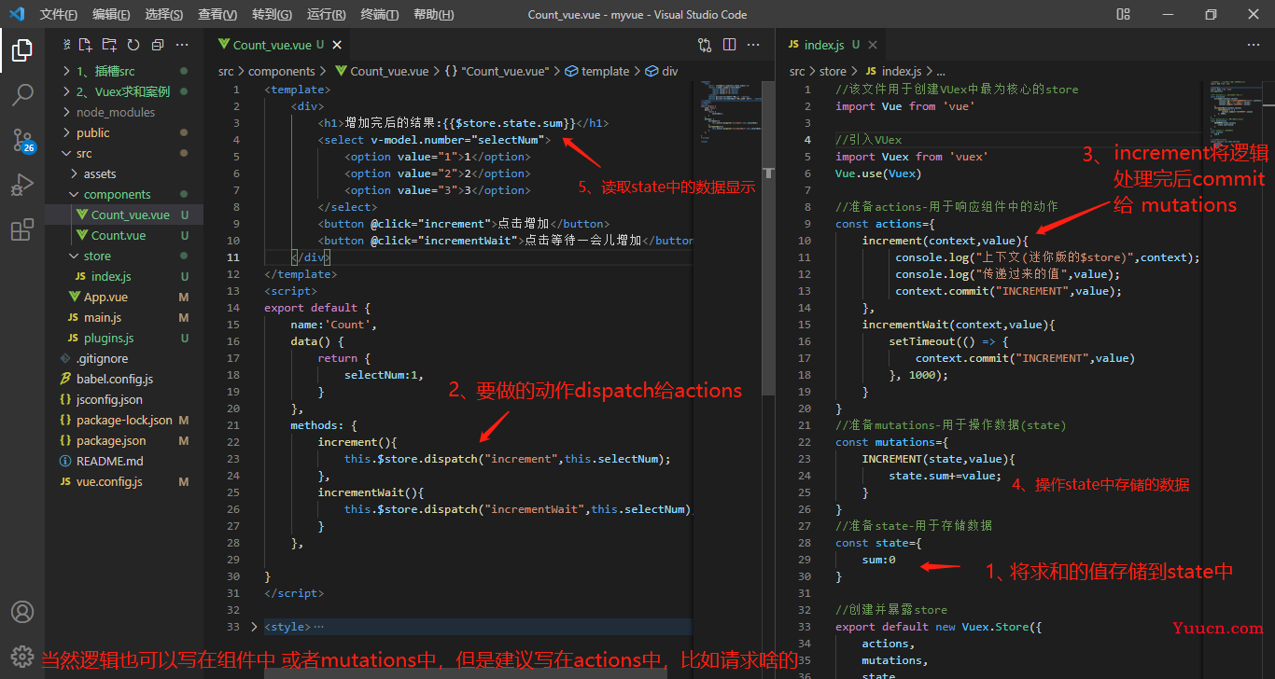Image resolution: width=1275 pixels, height=679 pixels.
Task: Open the .gitignore file
Action: point(124,358)
